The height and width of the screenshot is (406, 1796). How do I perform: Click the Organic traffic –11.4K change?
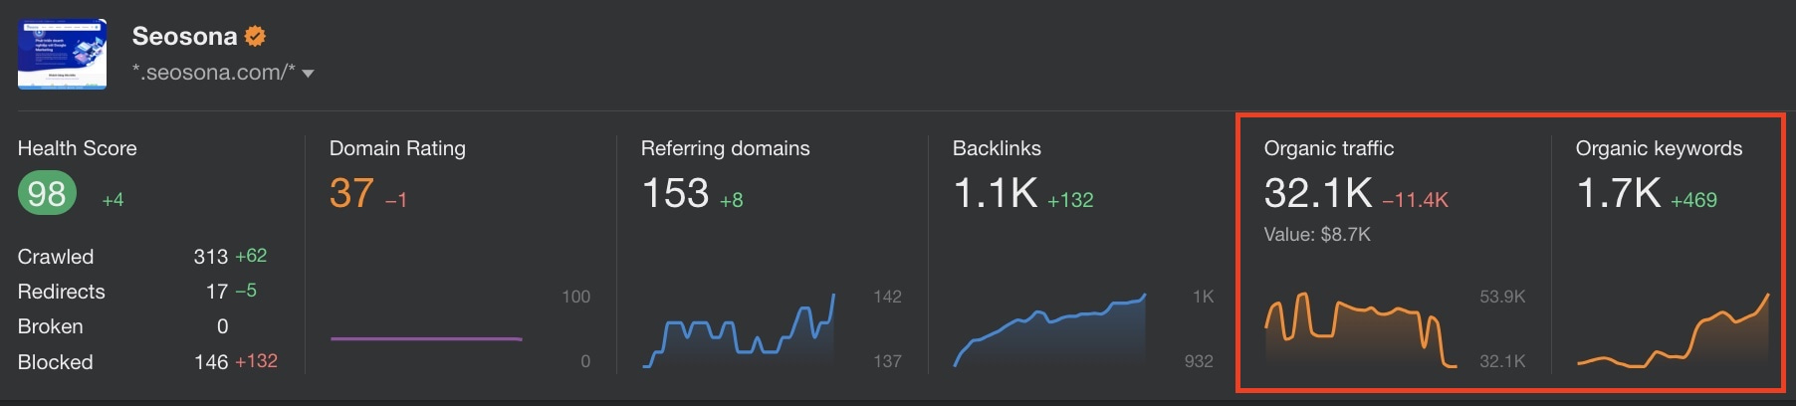(x=1415, y=200)
